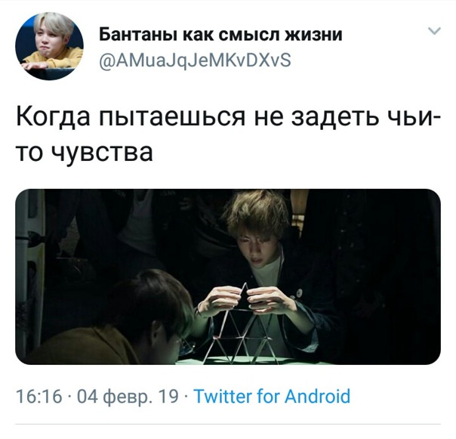Click the date "04 февр. 19"
The width and height of the screenshot is (456, 439).
pyautogui.click(x=128, y=397)
